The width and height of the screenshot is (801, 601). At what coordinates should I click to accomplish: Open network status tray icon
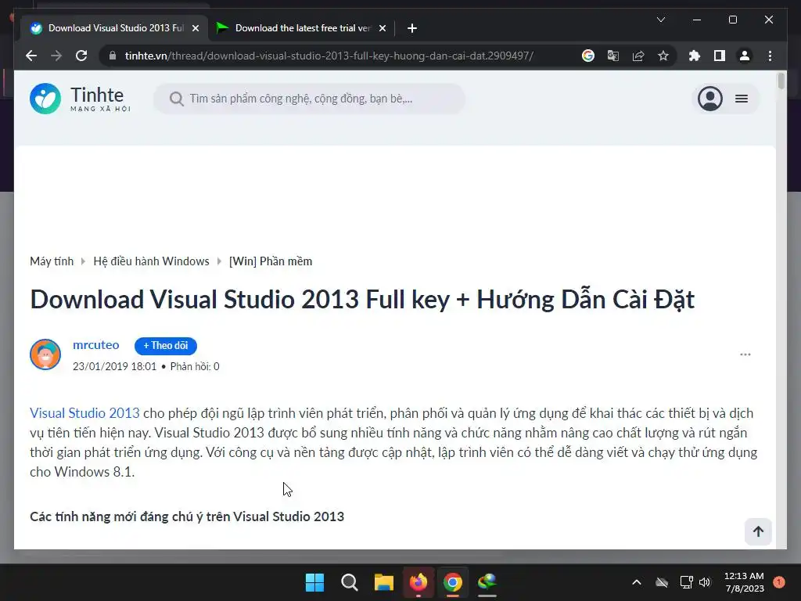(x=686, y=582)
